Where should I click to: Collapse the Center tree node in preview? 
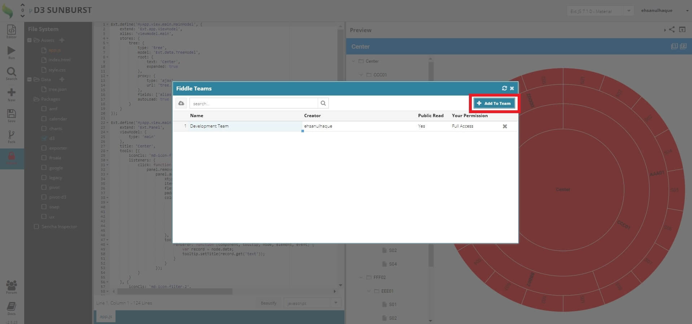[353, 61]
